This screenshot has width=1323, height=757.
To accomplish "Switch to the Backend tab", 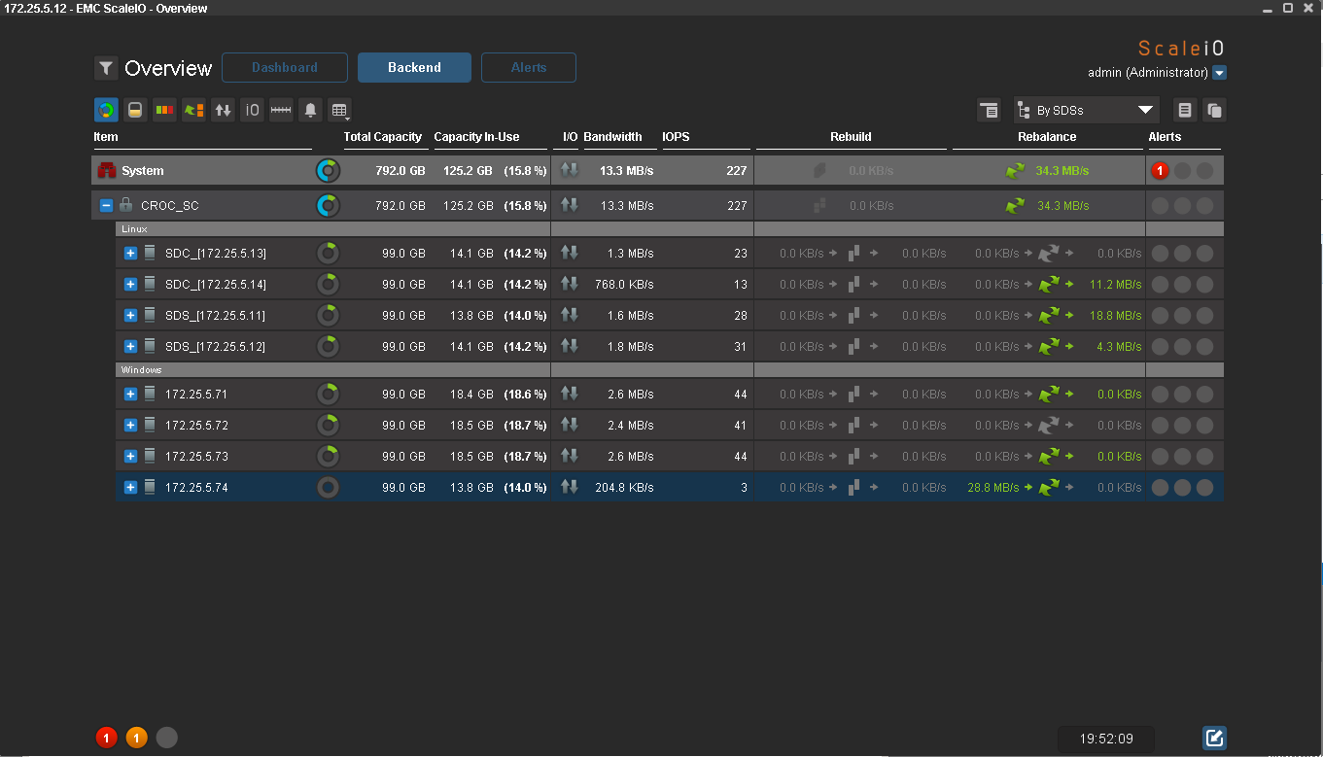I will tap(414, 68).
